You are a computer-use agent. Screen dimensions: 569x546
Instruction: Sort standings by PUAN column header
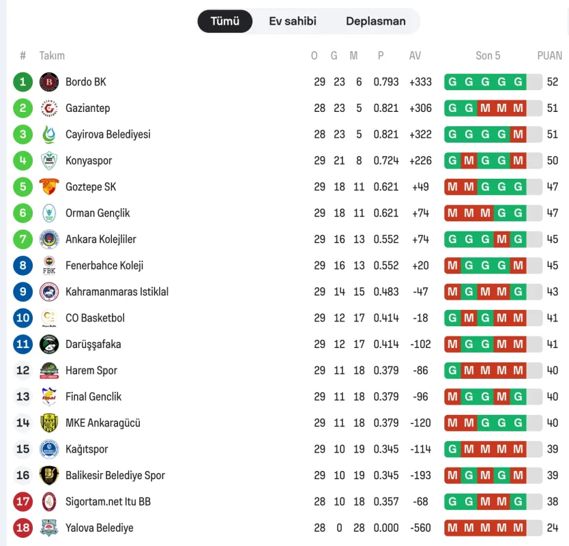[x=549, y=56]
